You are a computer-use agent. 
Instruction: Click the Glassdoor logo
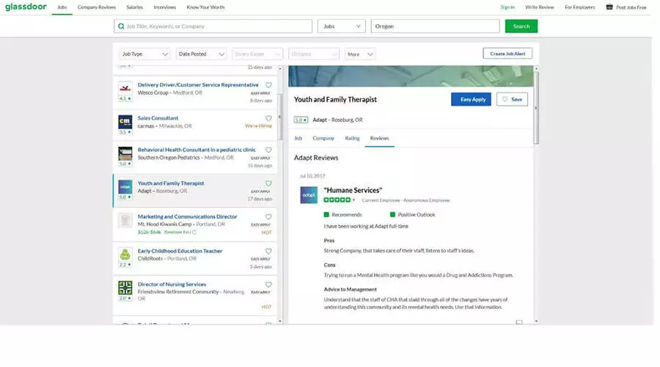click(26, 7)
